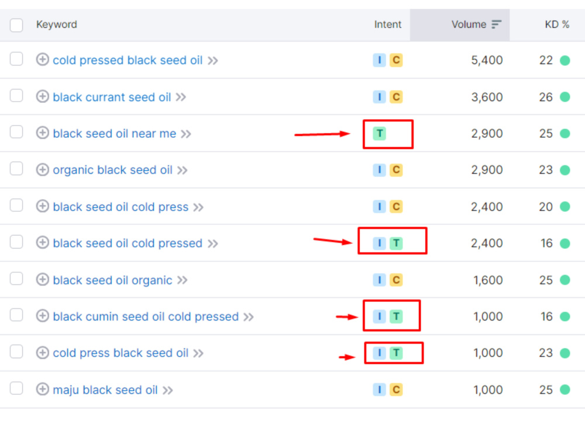Tick checkbox for black seed oil cold pressed
This screenshot has height=438, width=585.
[x=16, y=242]
